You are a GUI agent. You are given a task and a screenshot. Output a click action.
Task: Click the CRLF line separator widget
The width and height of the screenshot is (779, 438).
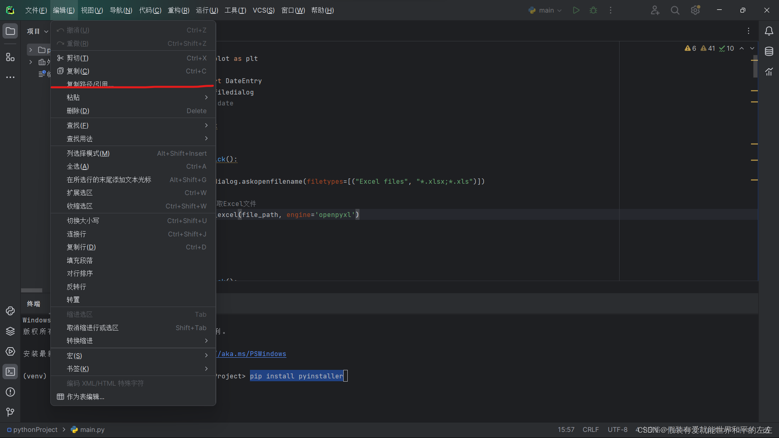[x=591, y=429]
